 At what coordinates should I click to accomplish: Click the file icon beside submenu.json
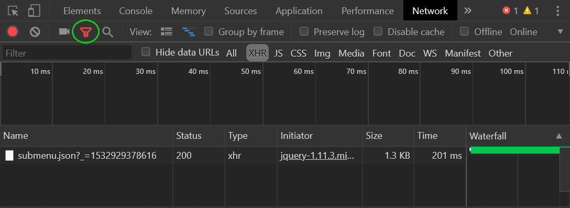coord(9,156)
